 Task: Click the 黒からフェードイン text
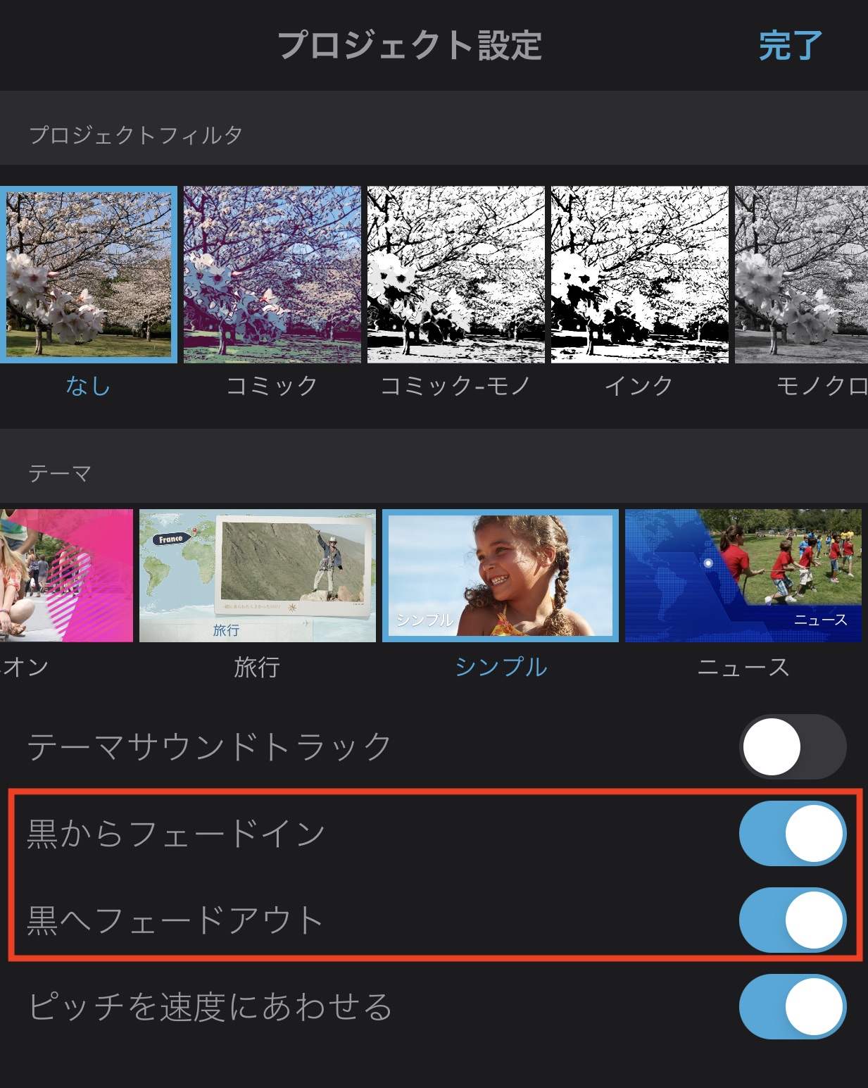(176, 833)
